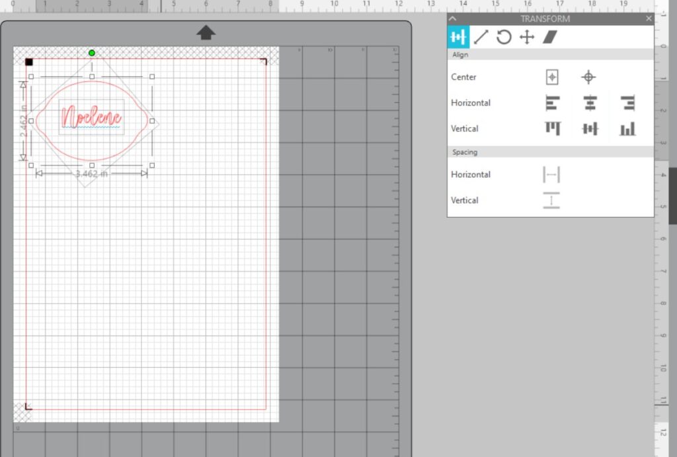Collapse the Transform panel with chevron
Image resolution: width=677 pixels, height=457 pixels.
453,19
